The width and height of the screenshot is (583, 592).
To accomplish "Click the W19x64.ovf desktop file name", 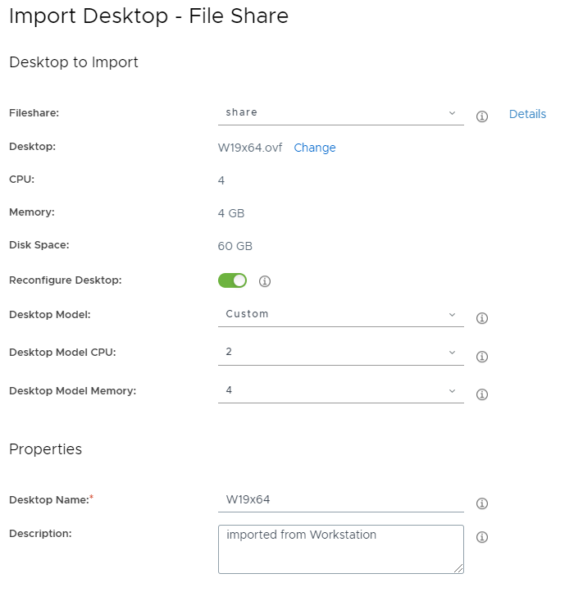I will point(250,148).
